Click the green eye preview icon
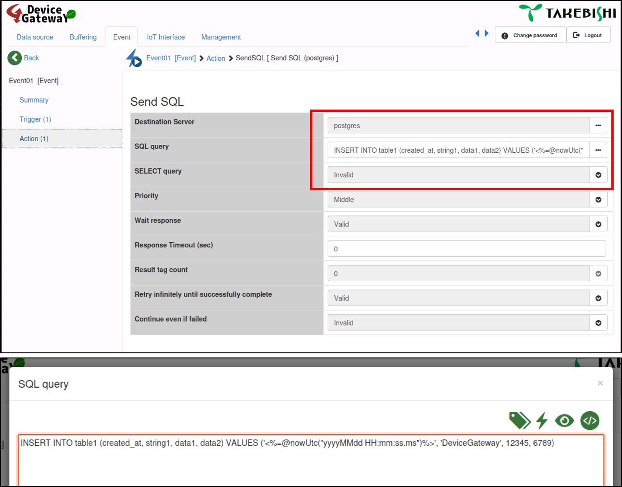 tap(564, 421)
